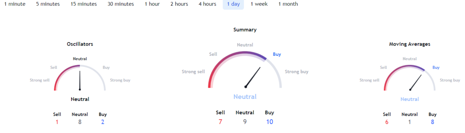
Task: Click the Summary Sell count of 7
Action: coord(221,122)
